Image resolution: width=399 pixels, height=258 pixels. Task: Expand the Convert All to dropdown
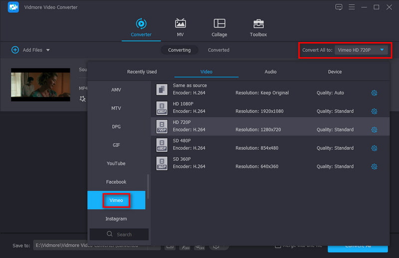pyautogui.click(x=382, y=50)
